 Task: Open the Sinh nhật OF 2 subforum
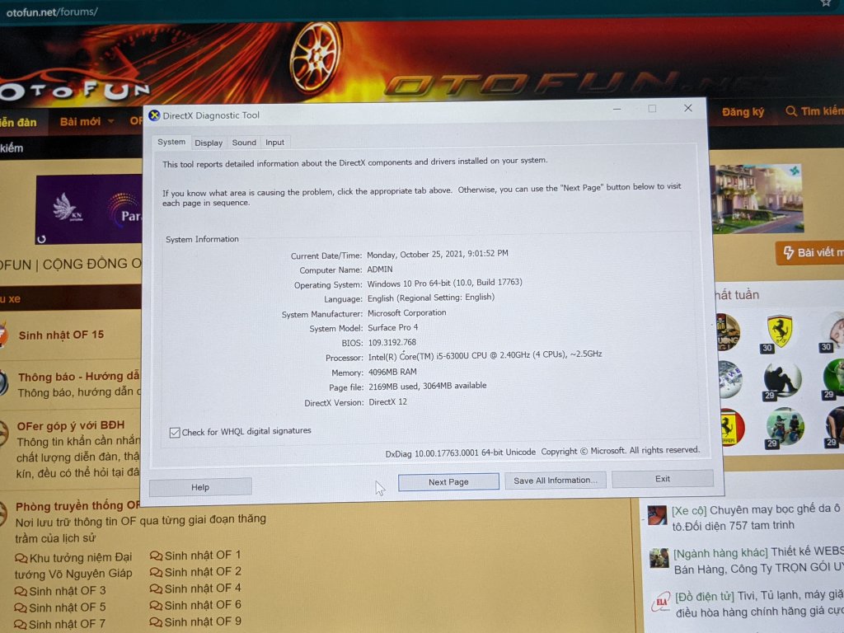pyautogui.click(x=203, y=572)
